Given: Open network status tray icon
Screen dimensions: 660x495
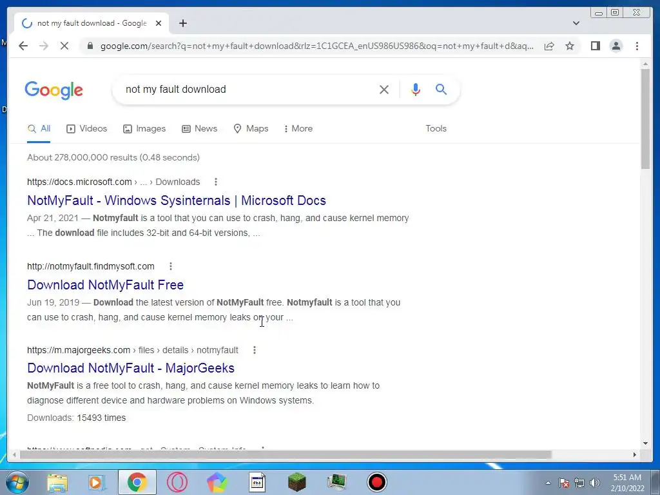Looking at the screenshot, I should click(x=579, y=483).
